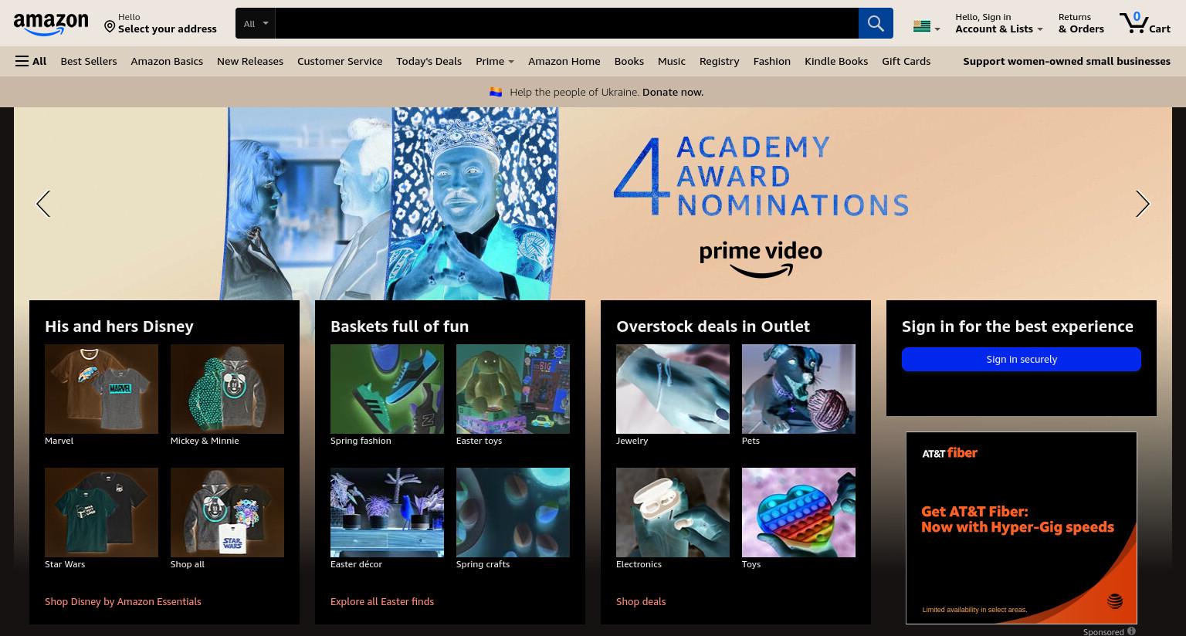Open Customer Service menu item

[340, 61]
